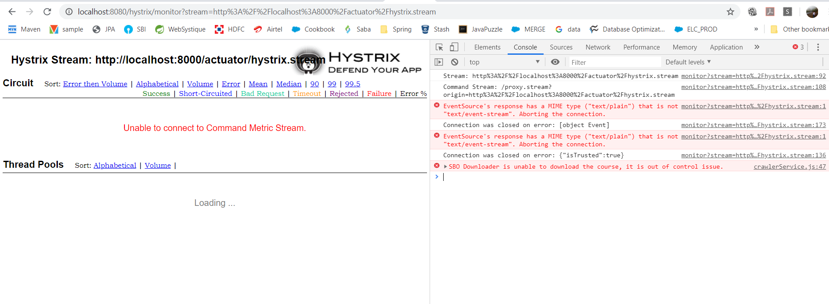Show more DevTools tabs

point(757,47)
